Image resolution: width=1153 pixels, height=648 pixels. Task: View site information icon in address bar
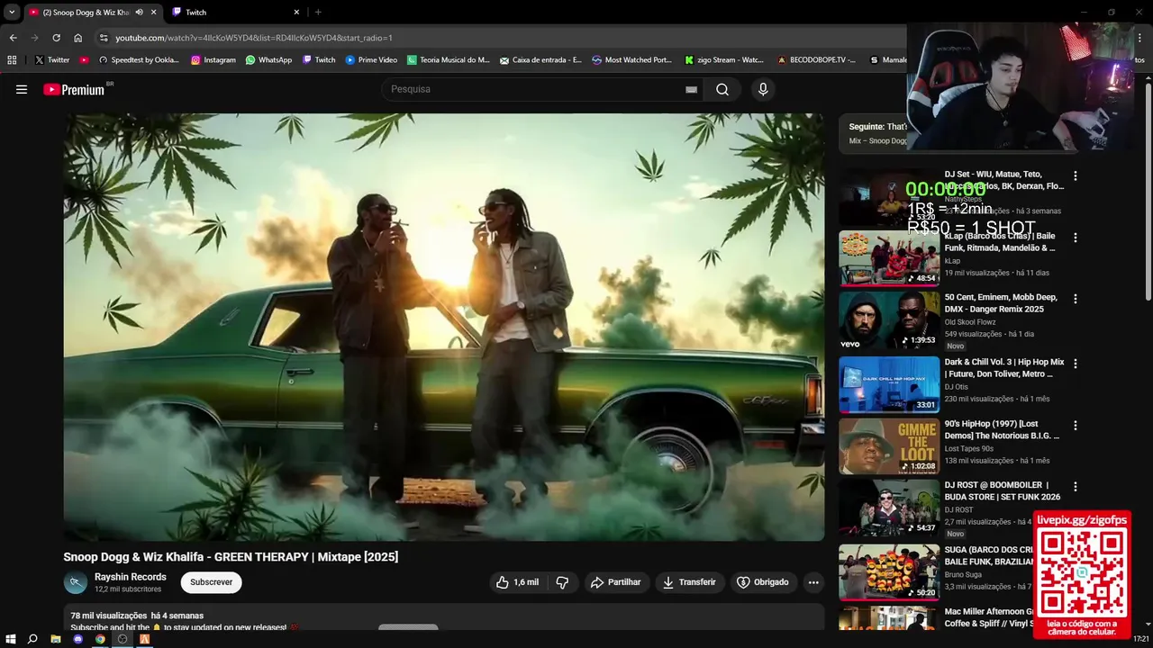click(x=104, y=38)
